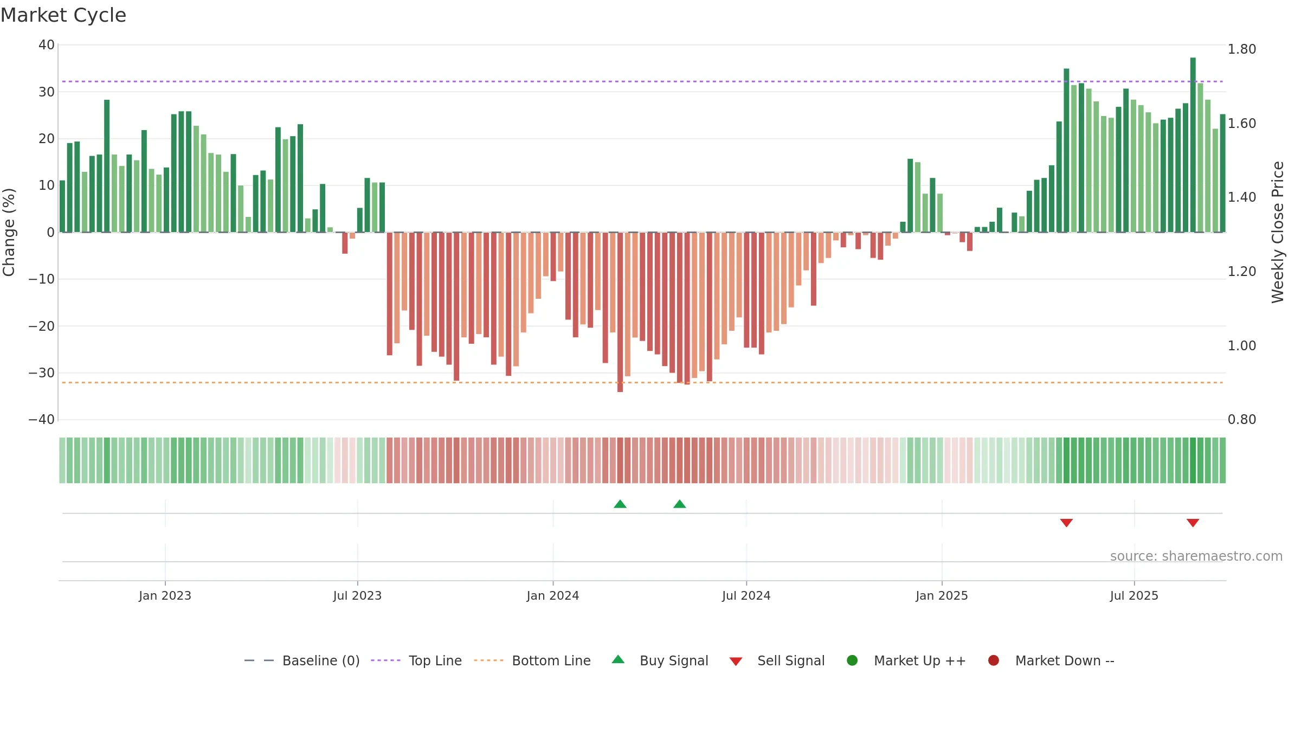Click the Jul 2025 axis label
The image size is (1301, 732).
(x=1134, y=596)
